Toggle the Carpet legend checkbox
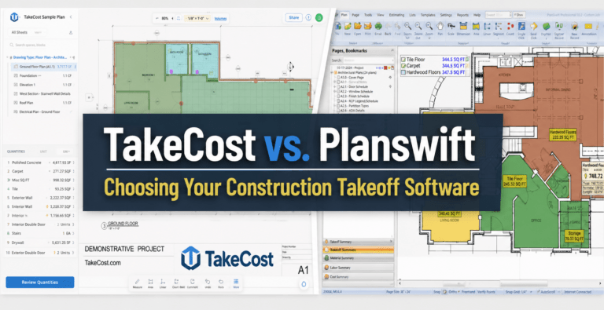This screenshot has width=604, height=310. [403, 66]
